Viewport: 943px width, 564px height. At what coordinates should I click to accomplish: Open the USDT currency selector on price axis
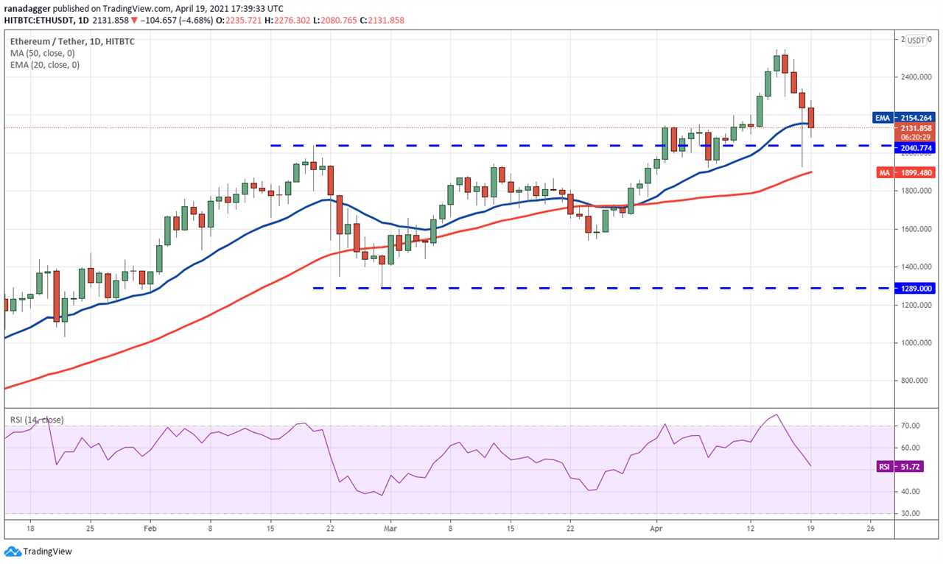pyautogui.click(x=917, y=40)
